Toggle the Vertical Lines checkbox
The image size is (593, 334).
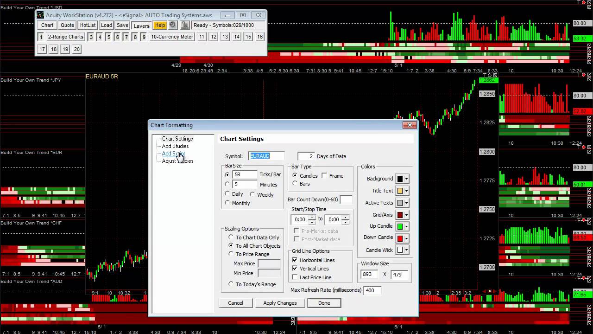pyautogui.click(x=295, y=269)
